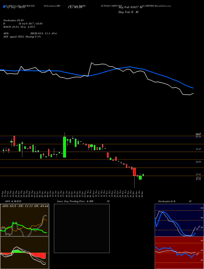Click the last green candle on the chart
204x269 pixels.
click(x=143, y=175)
